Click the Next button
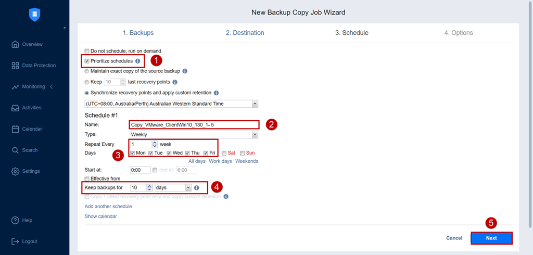 [x=491, y=238]
